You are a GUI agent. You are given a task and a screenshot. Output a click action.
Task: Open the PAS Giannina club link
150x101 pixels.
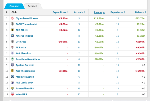pos(23,53)
